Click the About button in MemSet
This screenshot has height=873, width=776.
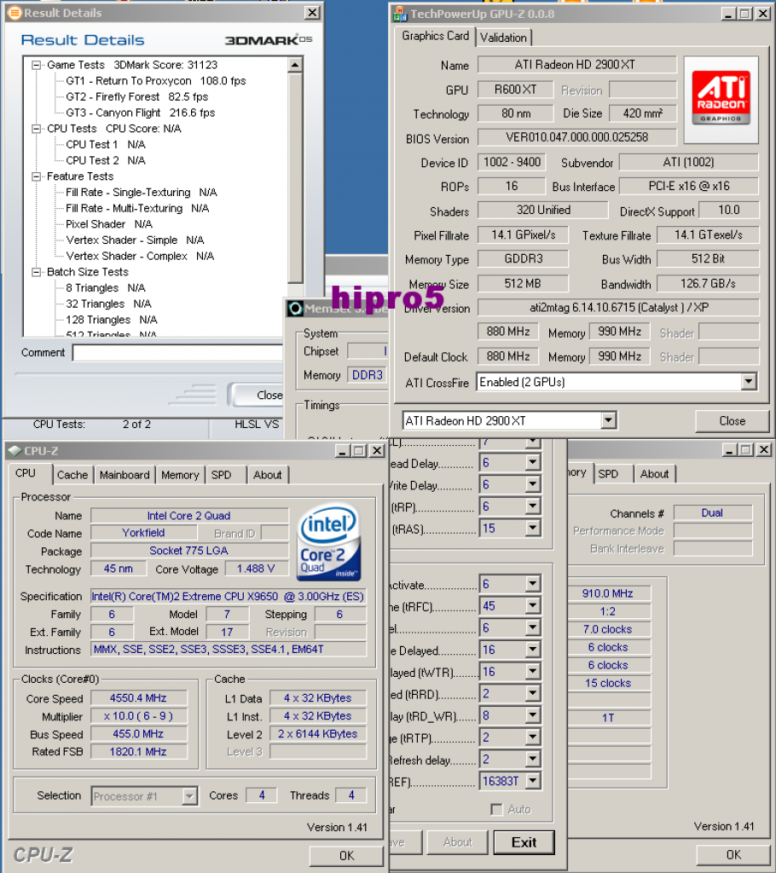[457, 842]
